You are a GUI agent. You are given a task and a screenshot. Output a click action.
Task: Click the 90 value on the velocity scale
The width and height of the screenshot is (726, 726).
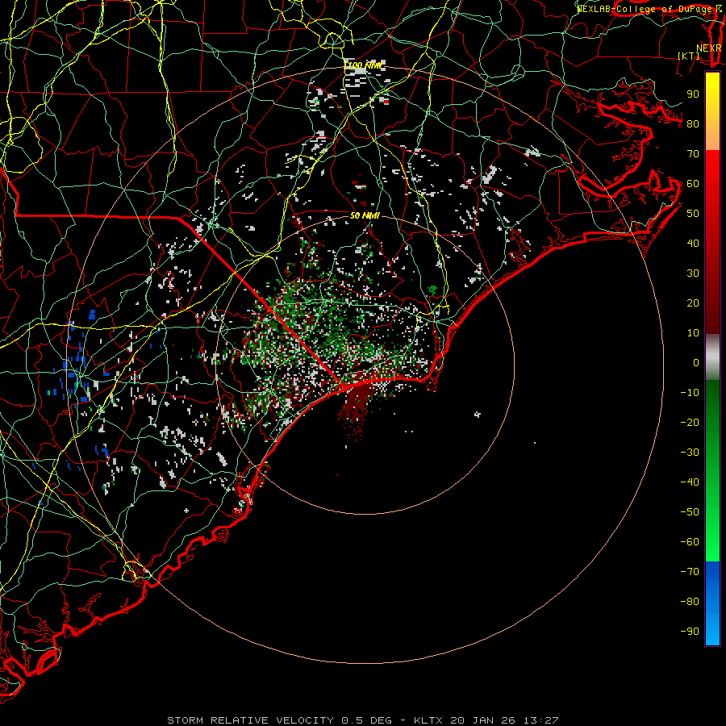(x=693, y=94)
